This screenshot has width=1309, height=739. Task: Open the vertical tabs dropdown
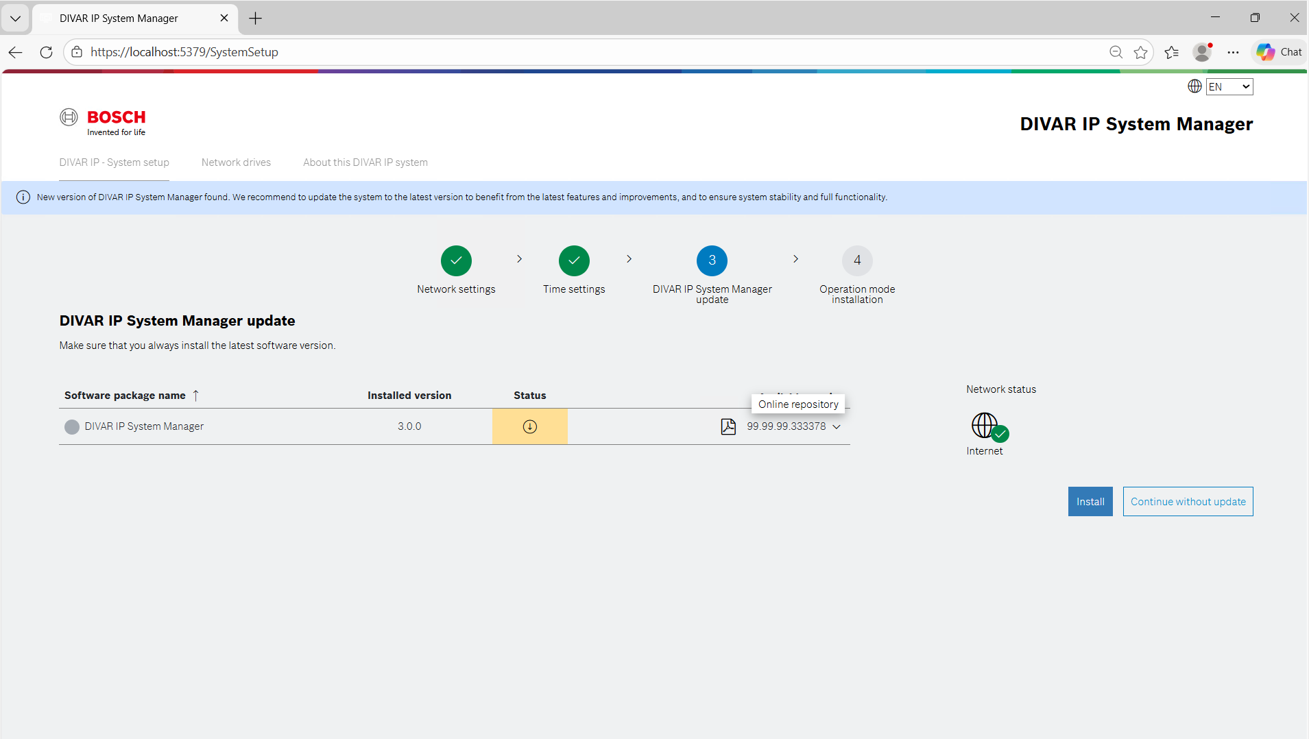15,18
